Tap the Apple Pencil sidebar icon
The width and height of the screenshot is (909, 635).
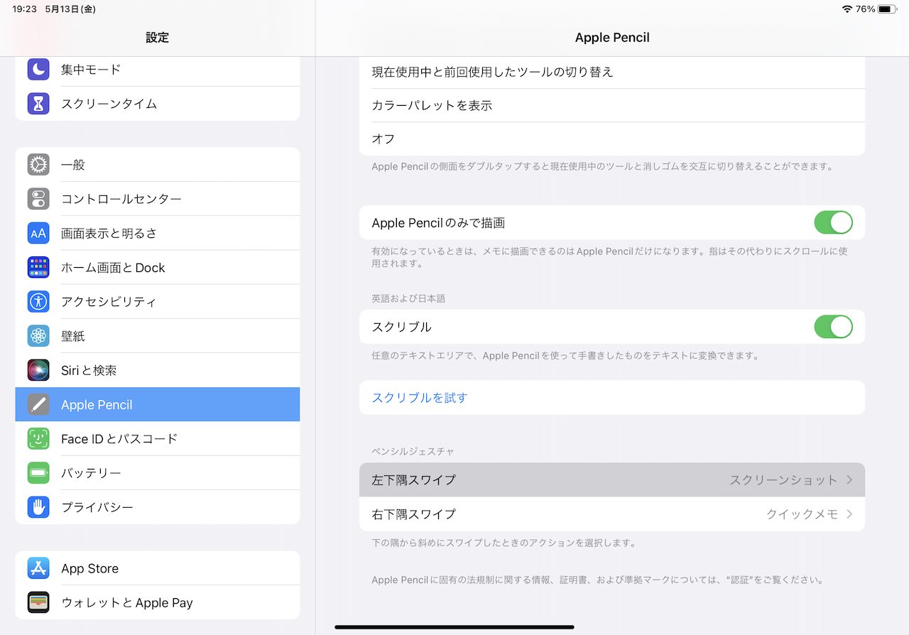tap(38, 405)
